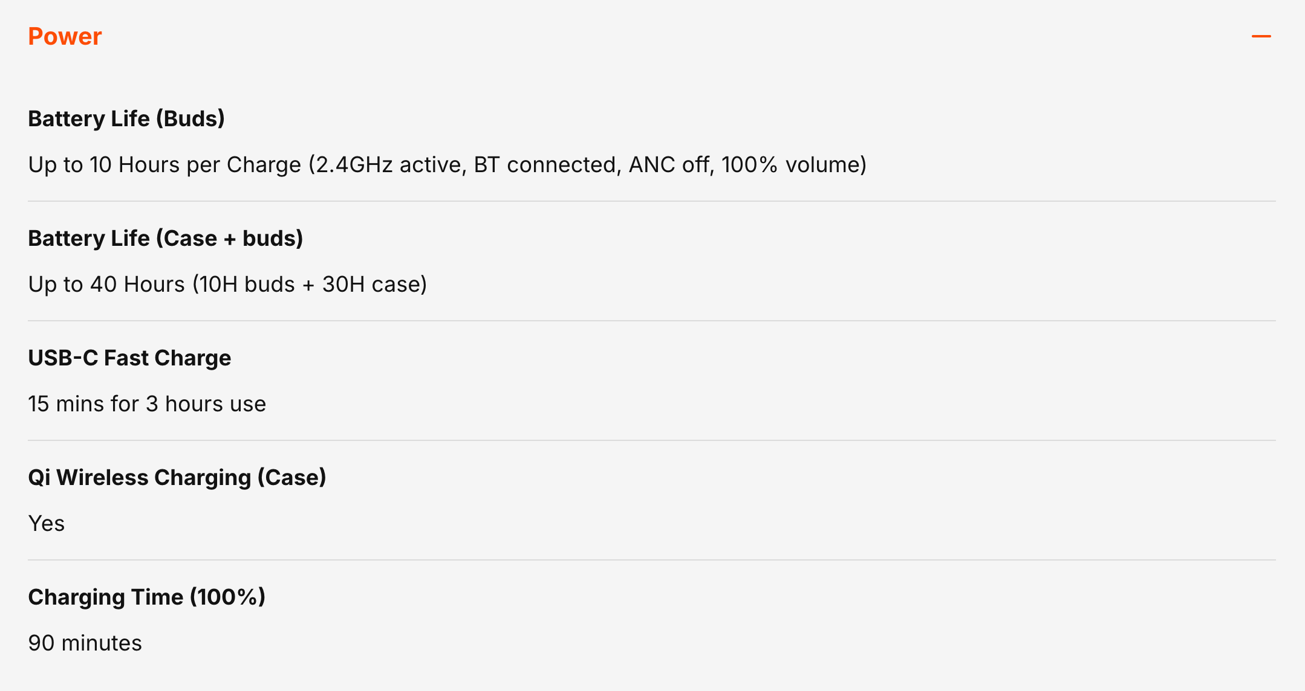Click the Yes value under Qi Wireless

click(x=47, y=524)
